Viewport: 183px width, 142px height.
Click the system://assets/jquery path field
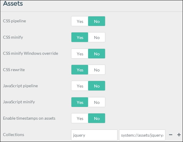142,135
